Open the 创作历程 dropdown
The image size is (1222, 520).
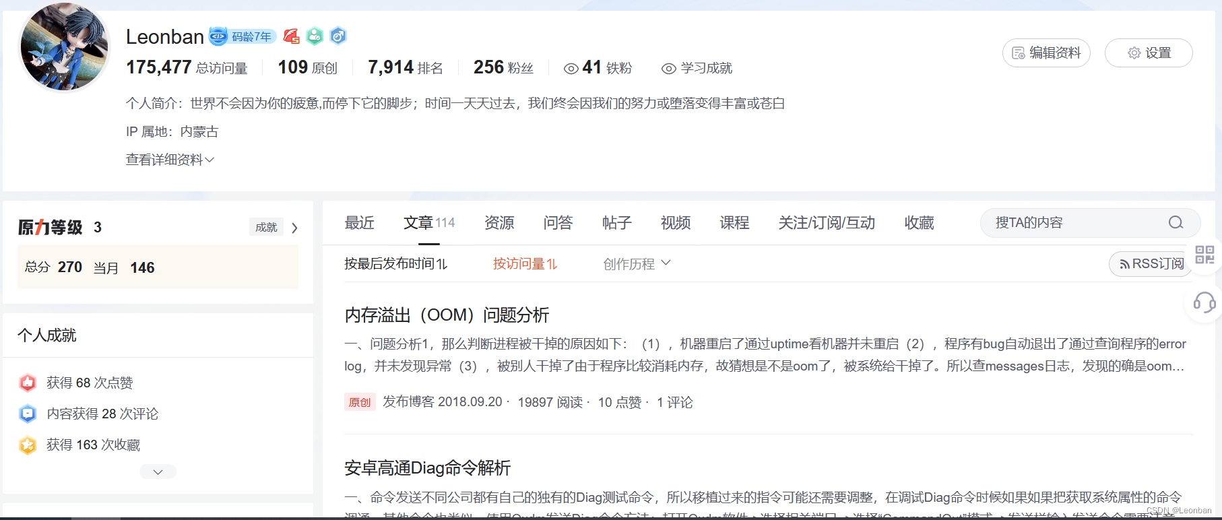click(x=637, y=264)
